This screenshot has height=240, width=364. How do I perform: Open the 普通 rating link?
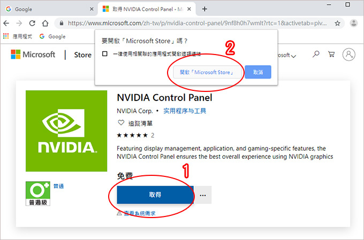(58, 186)
